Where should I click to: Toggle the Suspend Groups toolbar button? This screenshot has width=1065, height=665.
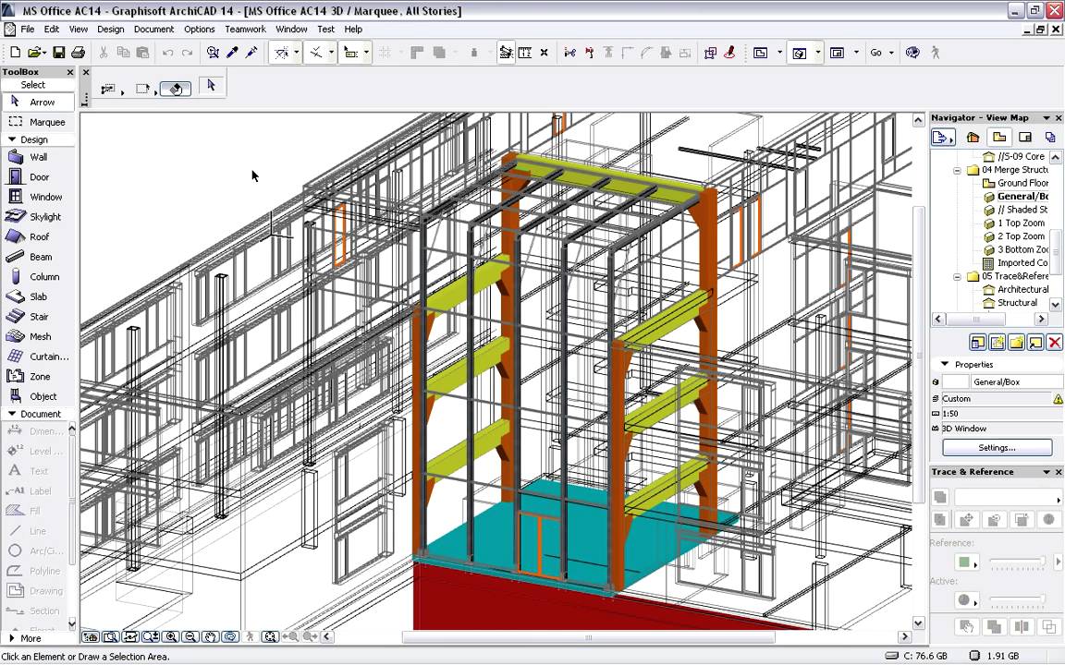click(506, 53)
